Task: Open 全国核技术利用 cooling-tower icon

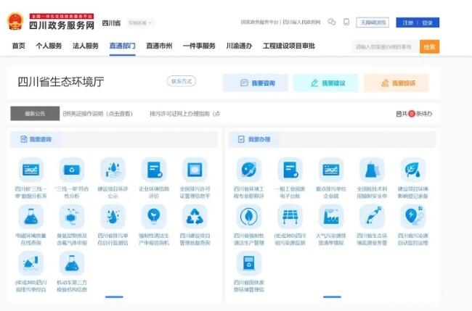Action: tap(372, 170)
